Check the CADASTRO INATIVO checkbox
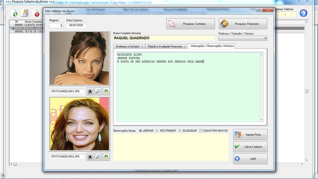Screen dimensions: 318x179 (201, 131)
